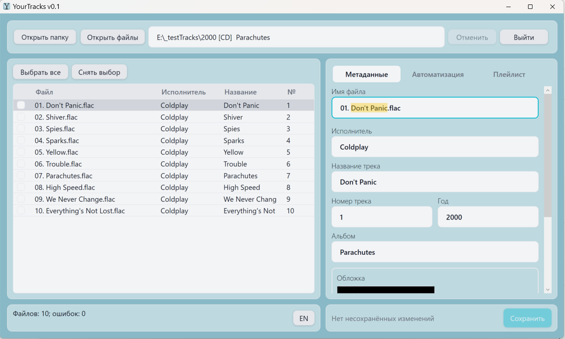Click the Открыть файлы button
Viewport: 565px width, 339px height.
point(113,37)
